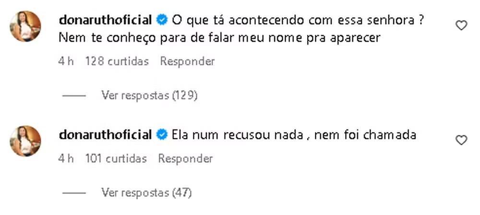
Task: Like the "Ela num recusou nada" comment with the heart
Action: 461,140
